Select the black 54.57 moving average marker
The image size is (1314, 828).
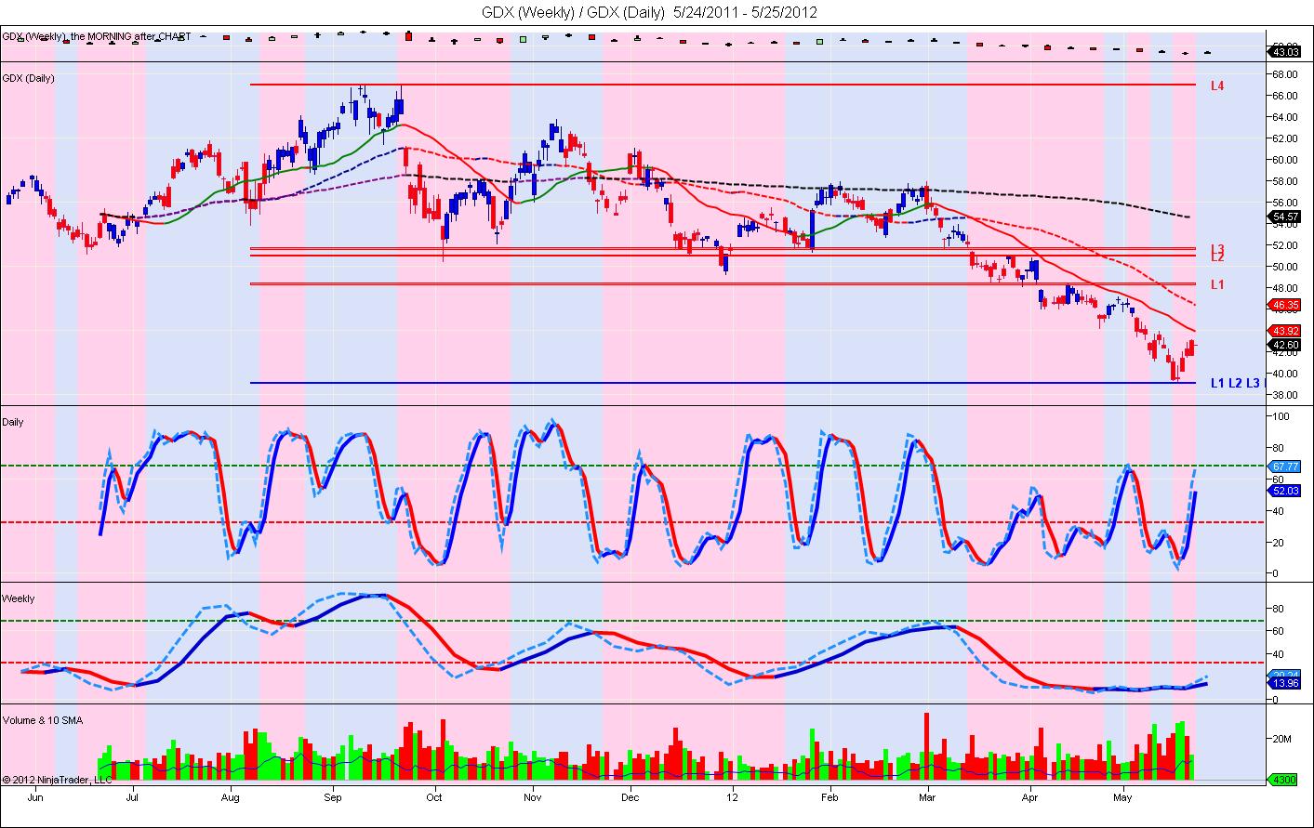[x=1284, y=217]
